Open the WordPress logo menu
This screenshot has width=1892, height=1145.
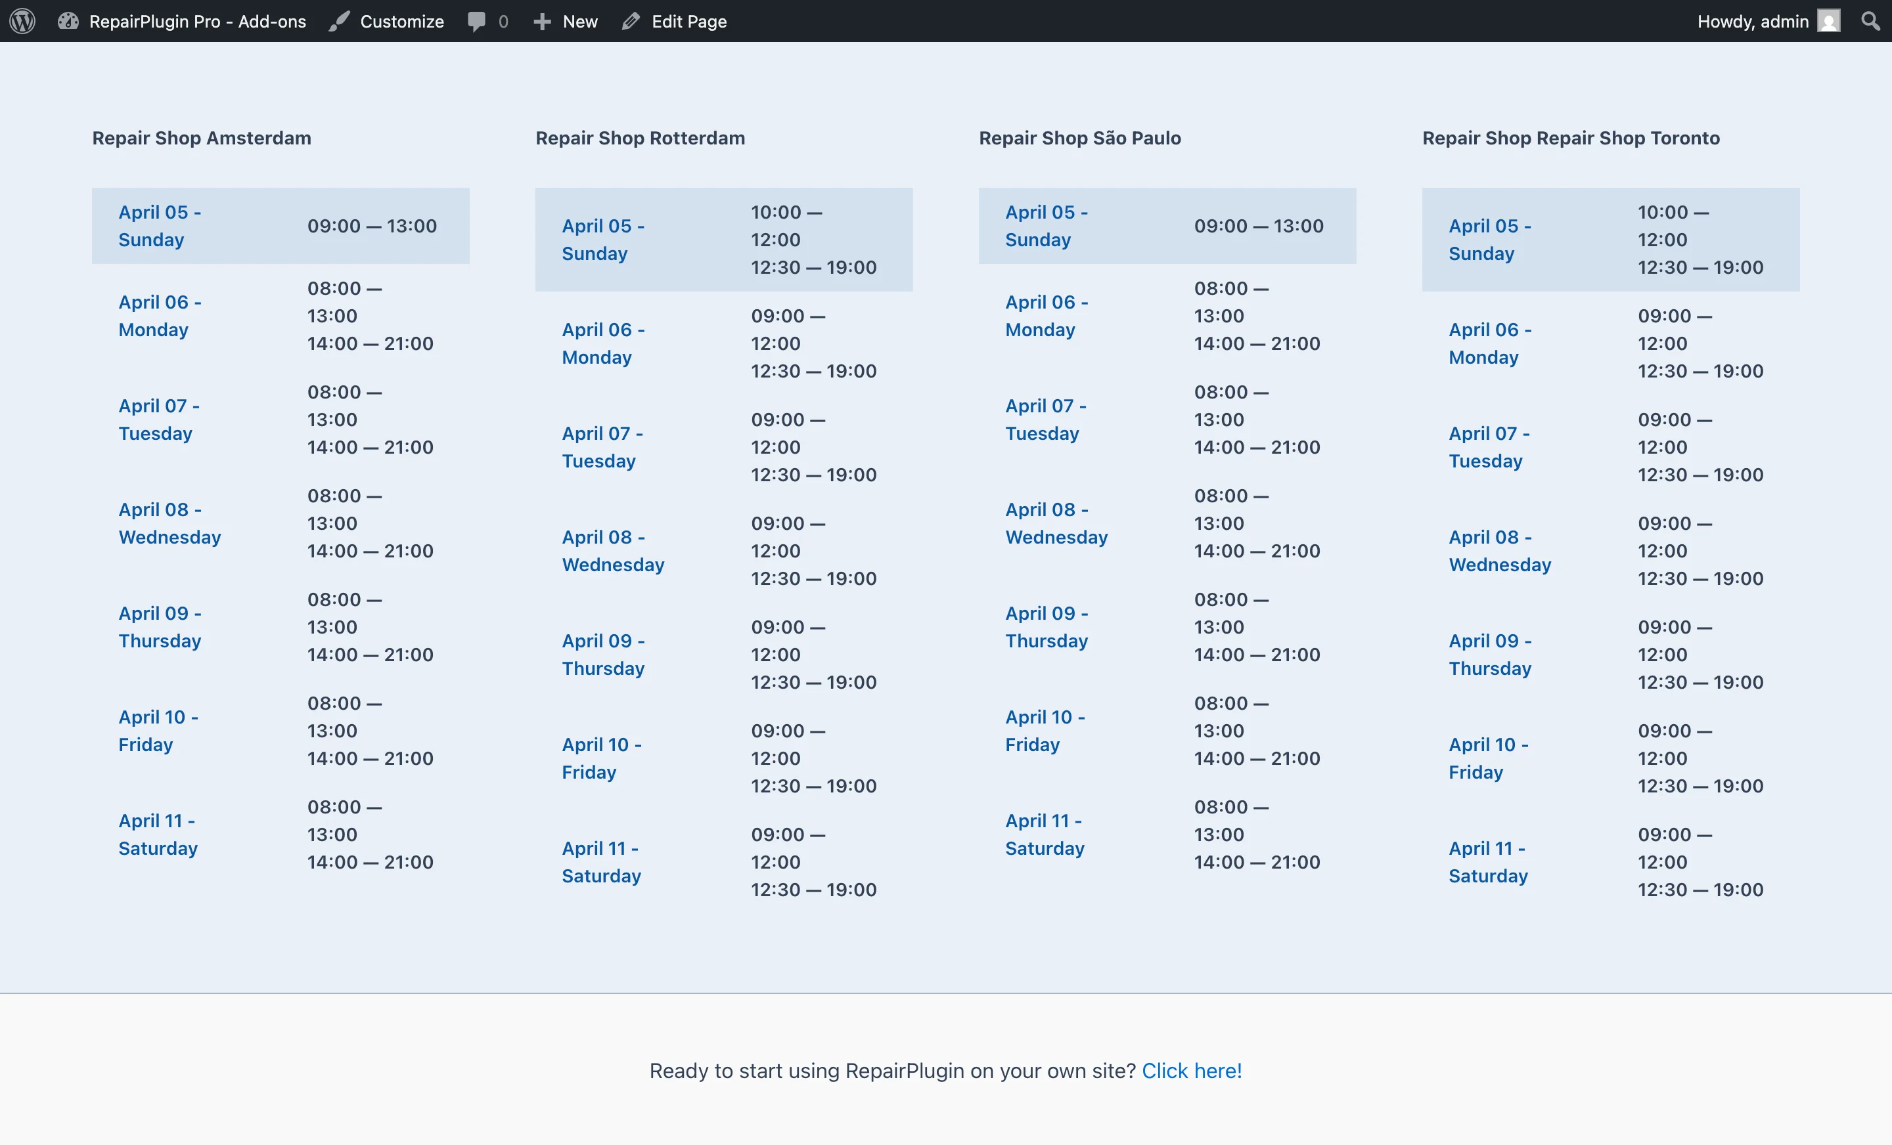(x=22, y=21)
